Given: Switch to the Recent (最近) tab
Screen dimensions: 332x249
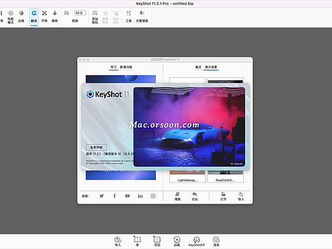Looking at the screenshot, I should click(198, 67).
